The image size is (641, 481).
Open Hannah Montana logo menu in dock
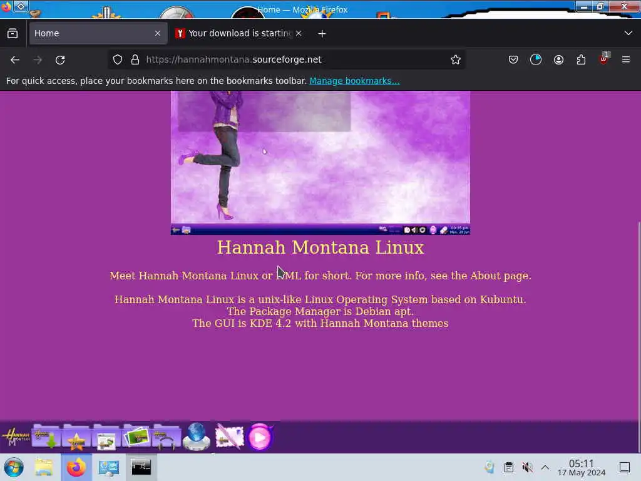(16, 437)
